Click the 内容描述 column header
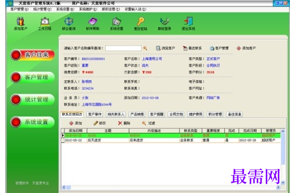Image resolution: width=290 pixels, height=193 pixels. click(154, 131)
